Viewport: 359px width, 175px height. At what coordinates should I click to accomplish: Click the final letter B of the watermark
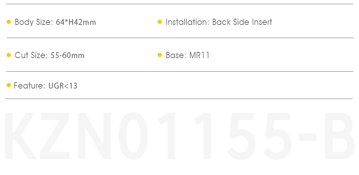coord(340,136)
